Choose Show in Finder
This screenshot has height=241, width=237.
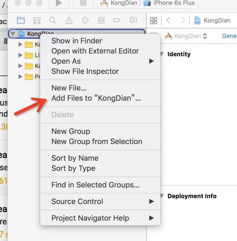pos(100,41)
